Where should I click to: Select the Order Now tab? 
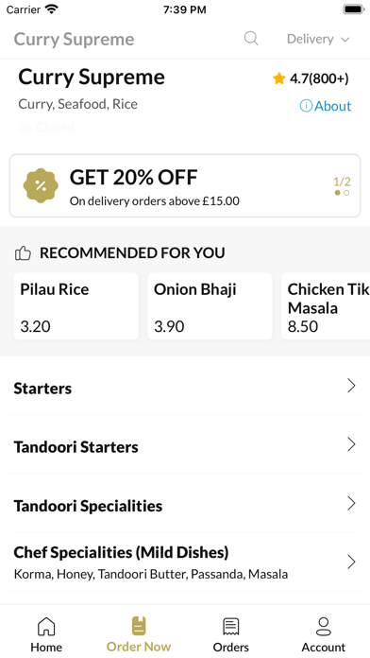pos(139,634)
